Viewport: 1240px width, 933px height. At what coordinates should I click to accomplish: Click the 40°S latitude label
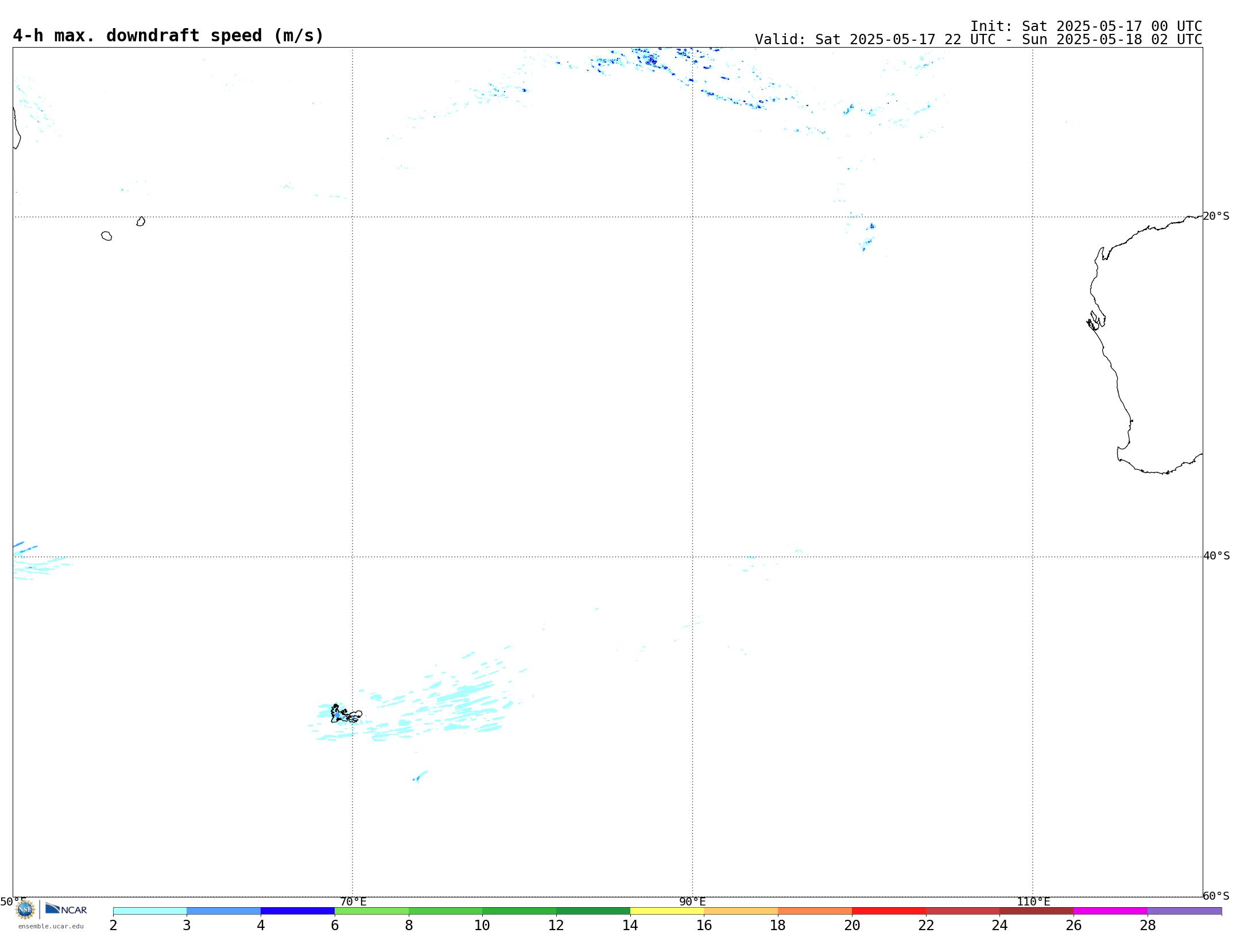point(1216,556)
